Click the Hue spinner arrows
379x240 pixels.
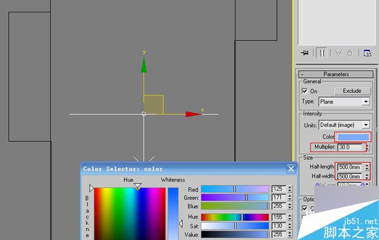tap(290, 217)
